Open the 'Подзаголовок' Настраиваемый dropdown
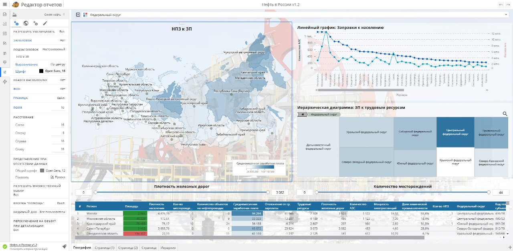Screen dimensions: 513x251 (54, 49)
